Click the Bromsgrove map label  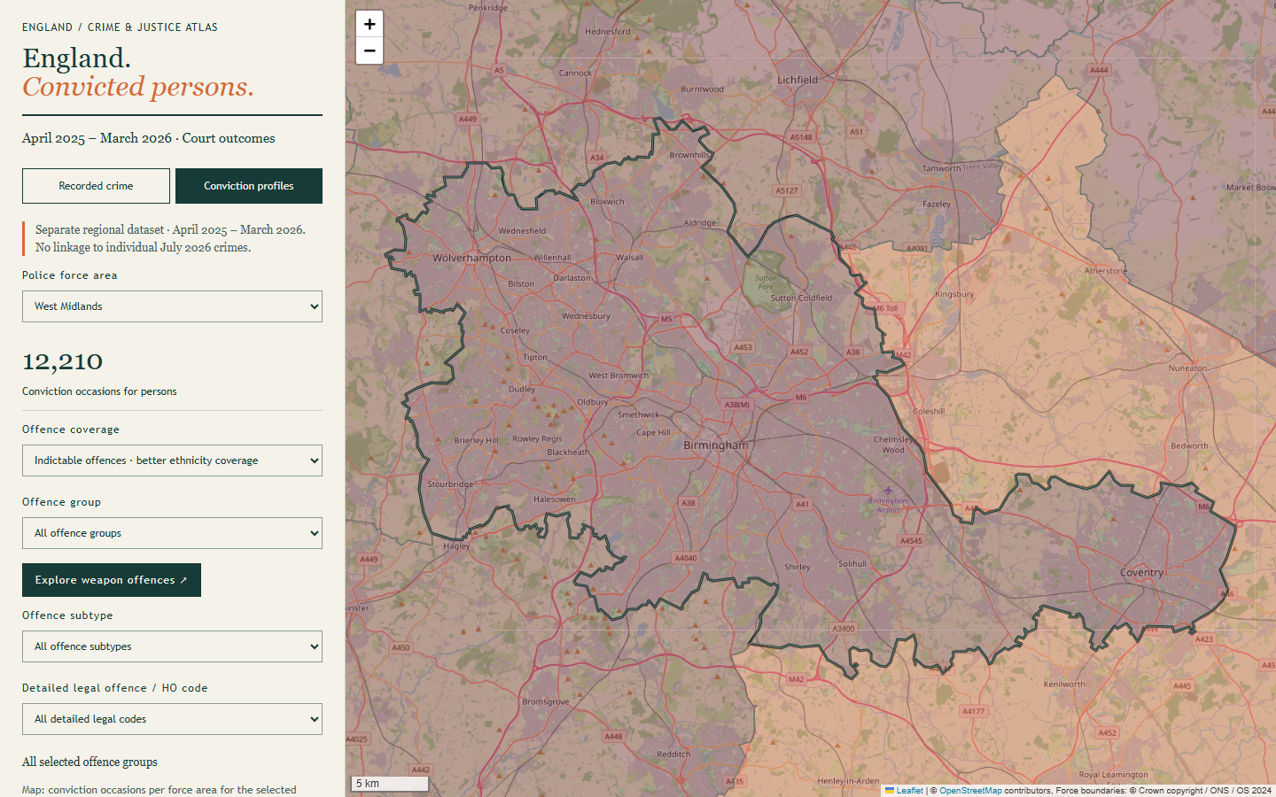click(546, 701)
